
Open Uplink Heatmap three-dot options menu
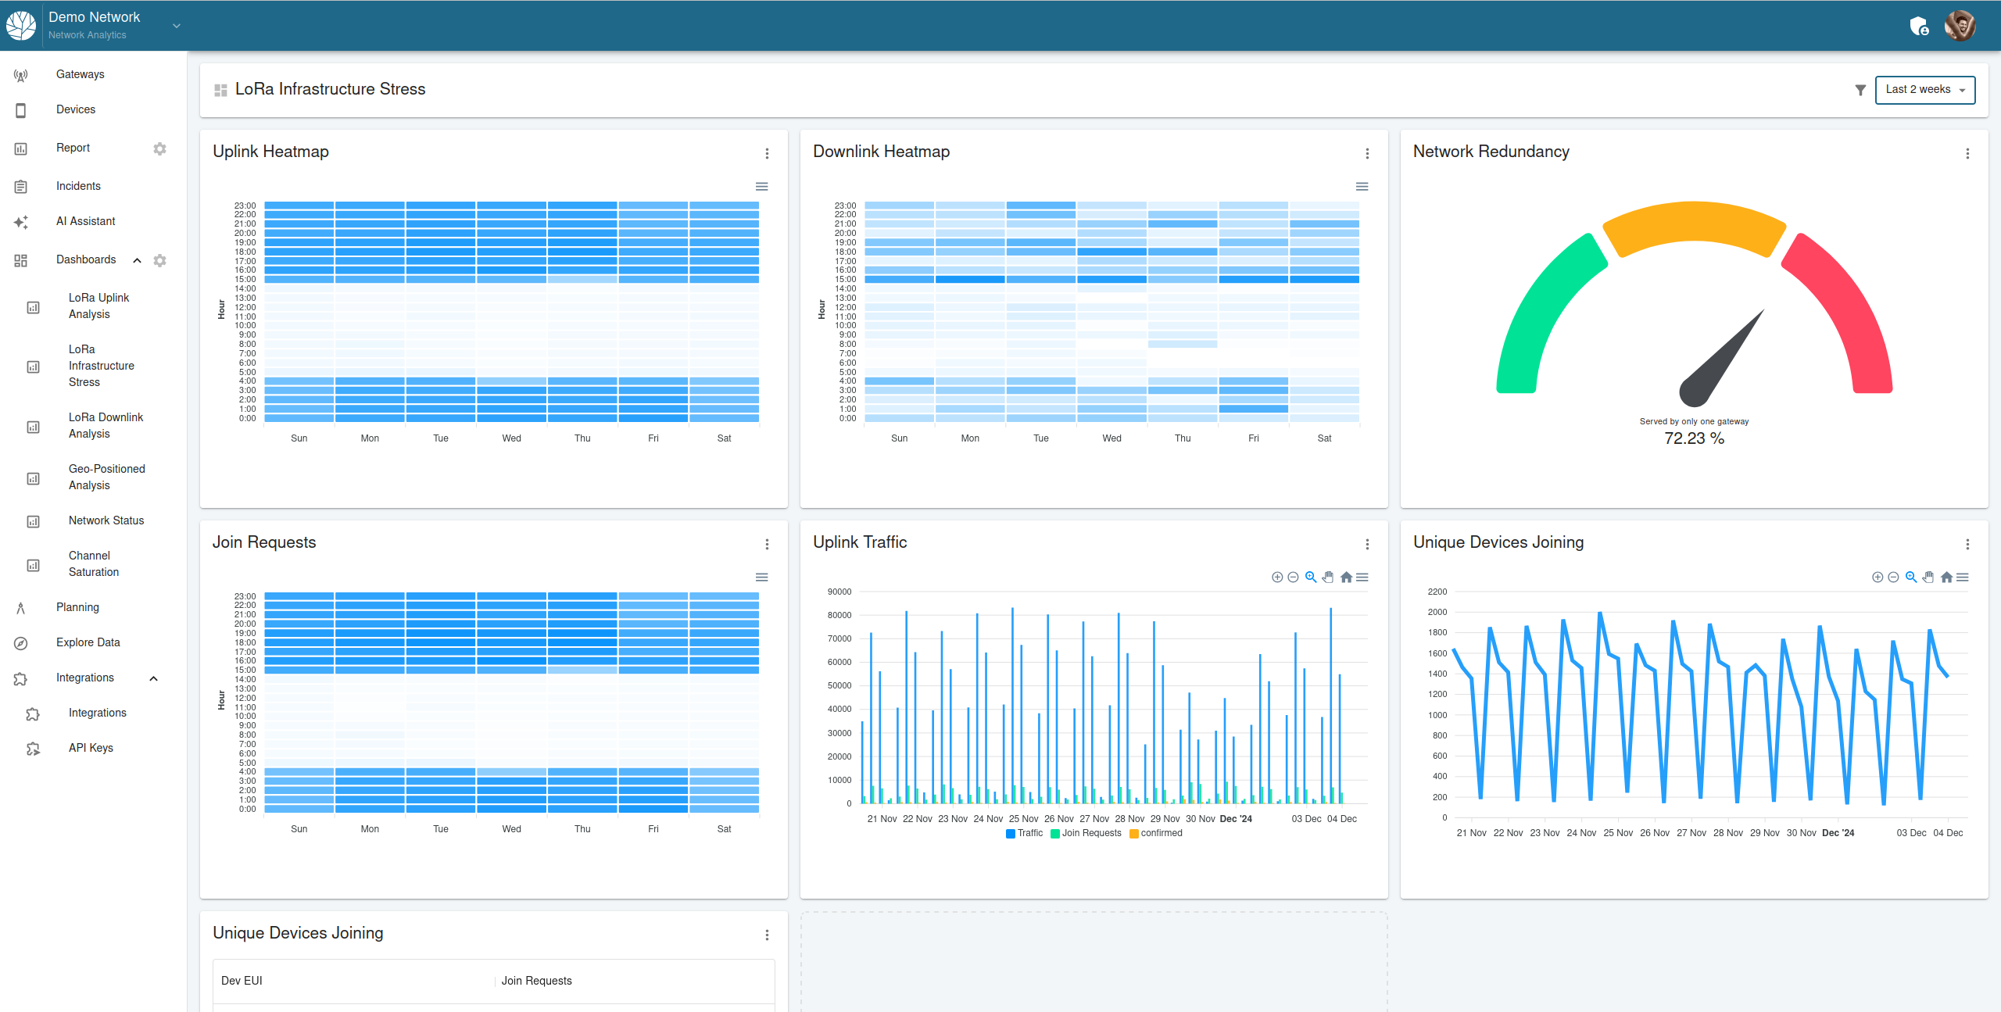coord(767,154)
